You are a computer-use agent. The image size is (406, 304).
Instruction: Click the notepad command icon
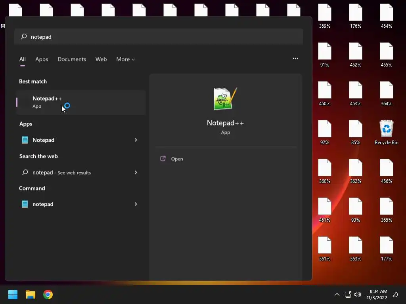coord(25,204)
